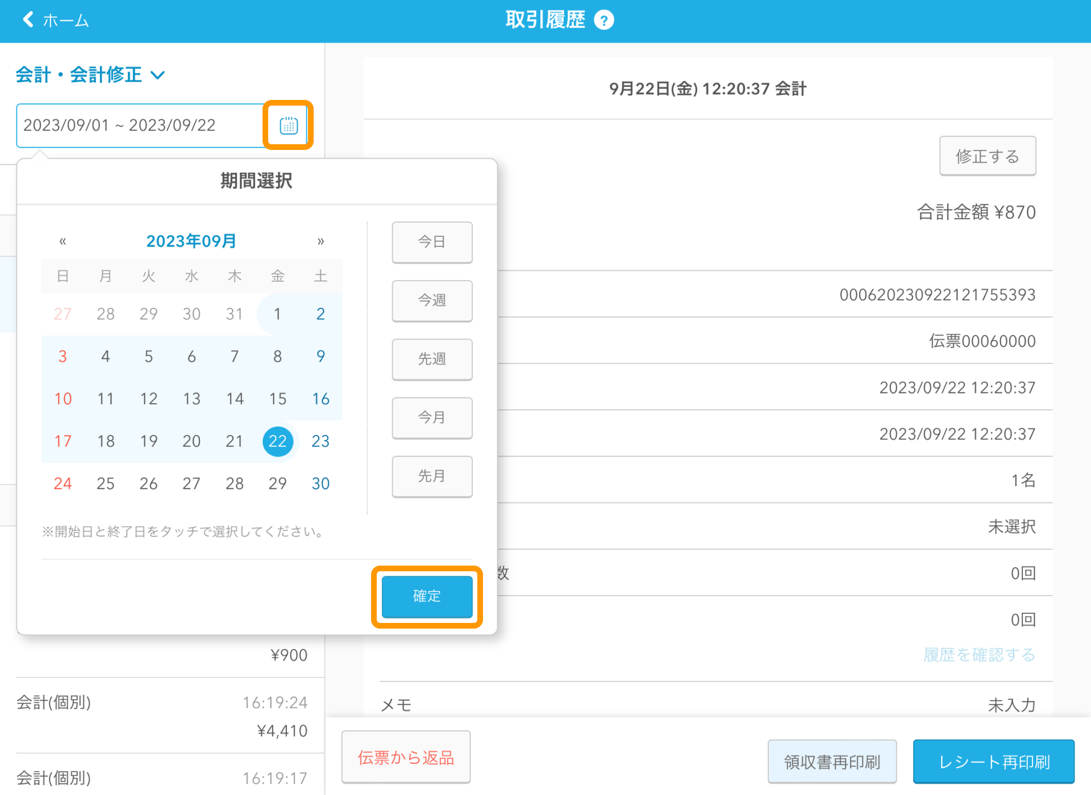The image size is (1091, 795).
Task: Go to previous month with « arrow
Action: point(63,241)
